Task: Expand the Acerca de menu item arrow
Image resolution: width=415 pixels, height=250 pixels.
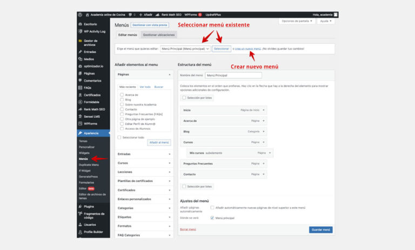Action: point(264,121)
